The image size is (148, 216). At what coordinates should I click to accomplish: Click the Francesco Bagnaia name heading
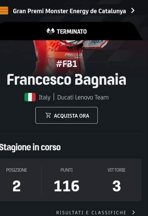pyautogui.click(x=67, y=80)
